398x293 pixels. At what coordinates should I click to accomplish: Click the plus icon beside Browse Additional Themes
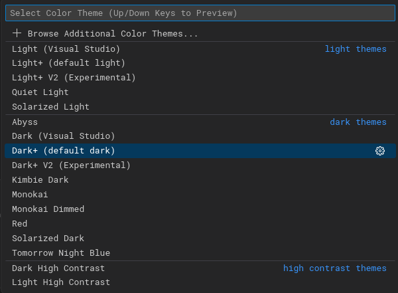click(x=17, y=33)
